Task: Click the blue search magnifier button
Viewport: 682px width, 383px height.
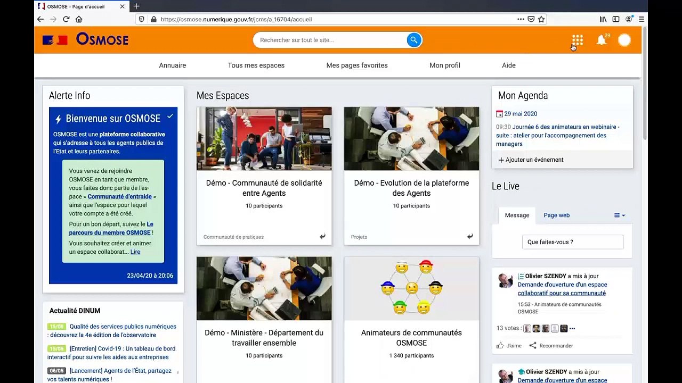Action: 414,40
